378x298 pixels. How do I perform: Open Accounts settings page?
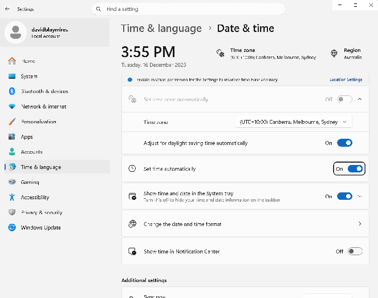[x=57, y=152]
